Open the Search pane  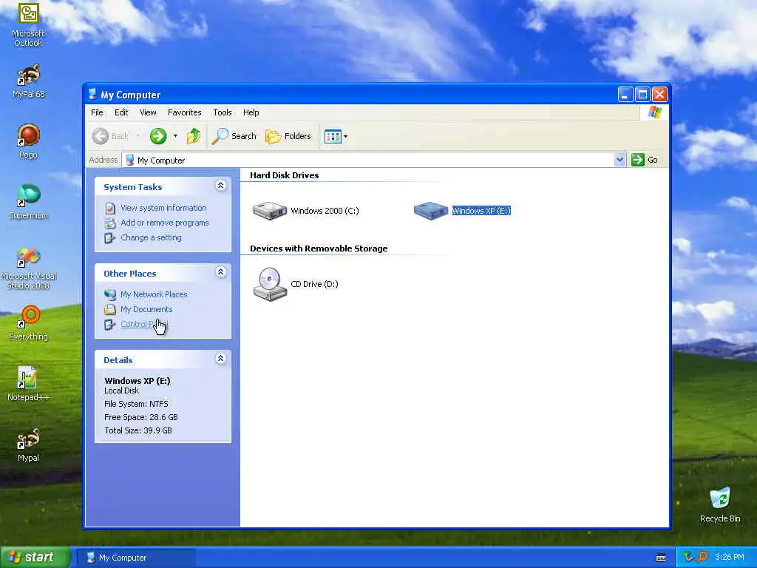234,136
